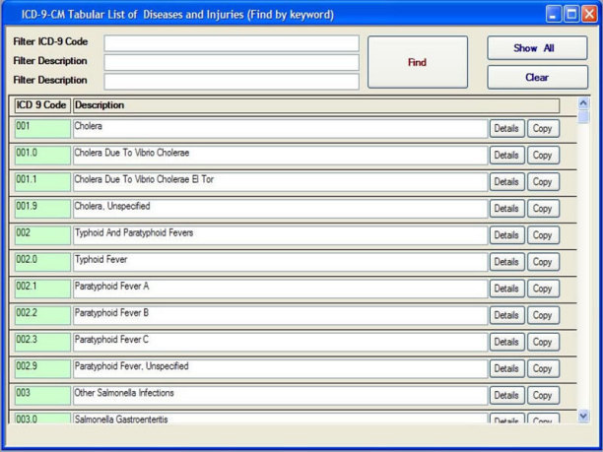Viewport: 603px width, 452px height.
Task: Copy the Paratyphoid Fever A row
Action: click(x=543, y=289)
